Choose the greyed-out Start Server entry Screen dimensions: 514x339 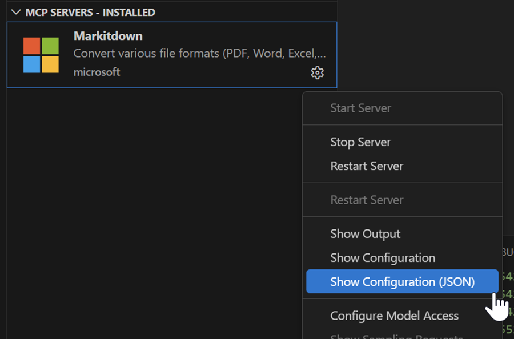(x=360, y=108)
